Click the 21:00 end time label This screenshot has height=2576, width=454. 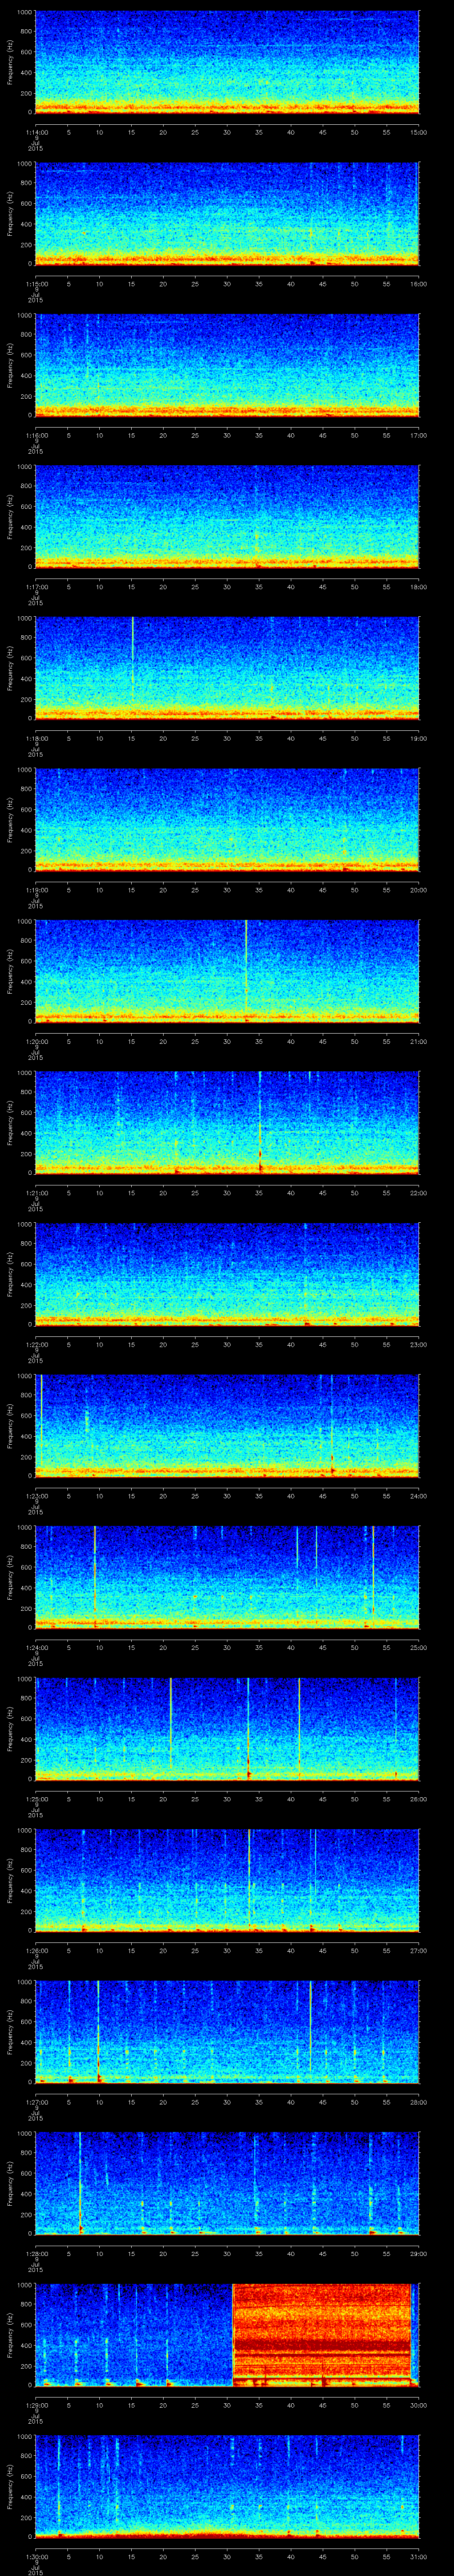coord(419,1042)
